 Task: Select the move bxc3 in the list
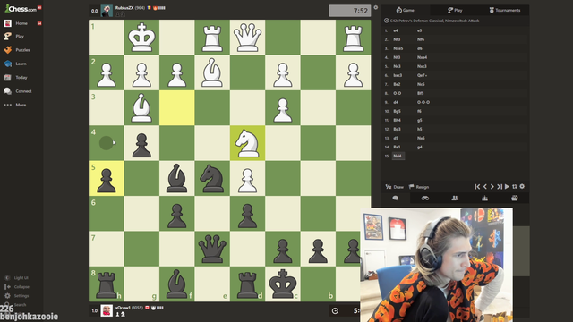(x=398, y=75)
